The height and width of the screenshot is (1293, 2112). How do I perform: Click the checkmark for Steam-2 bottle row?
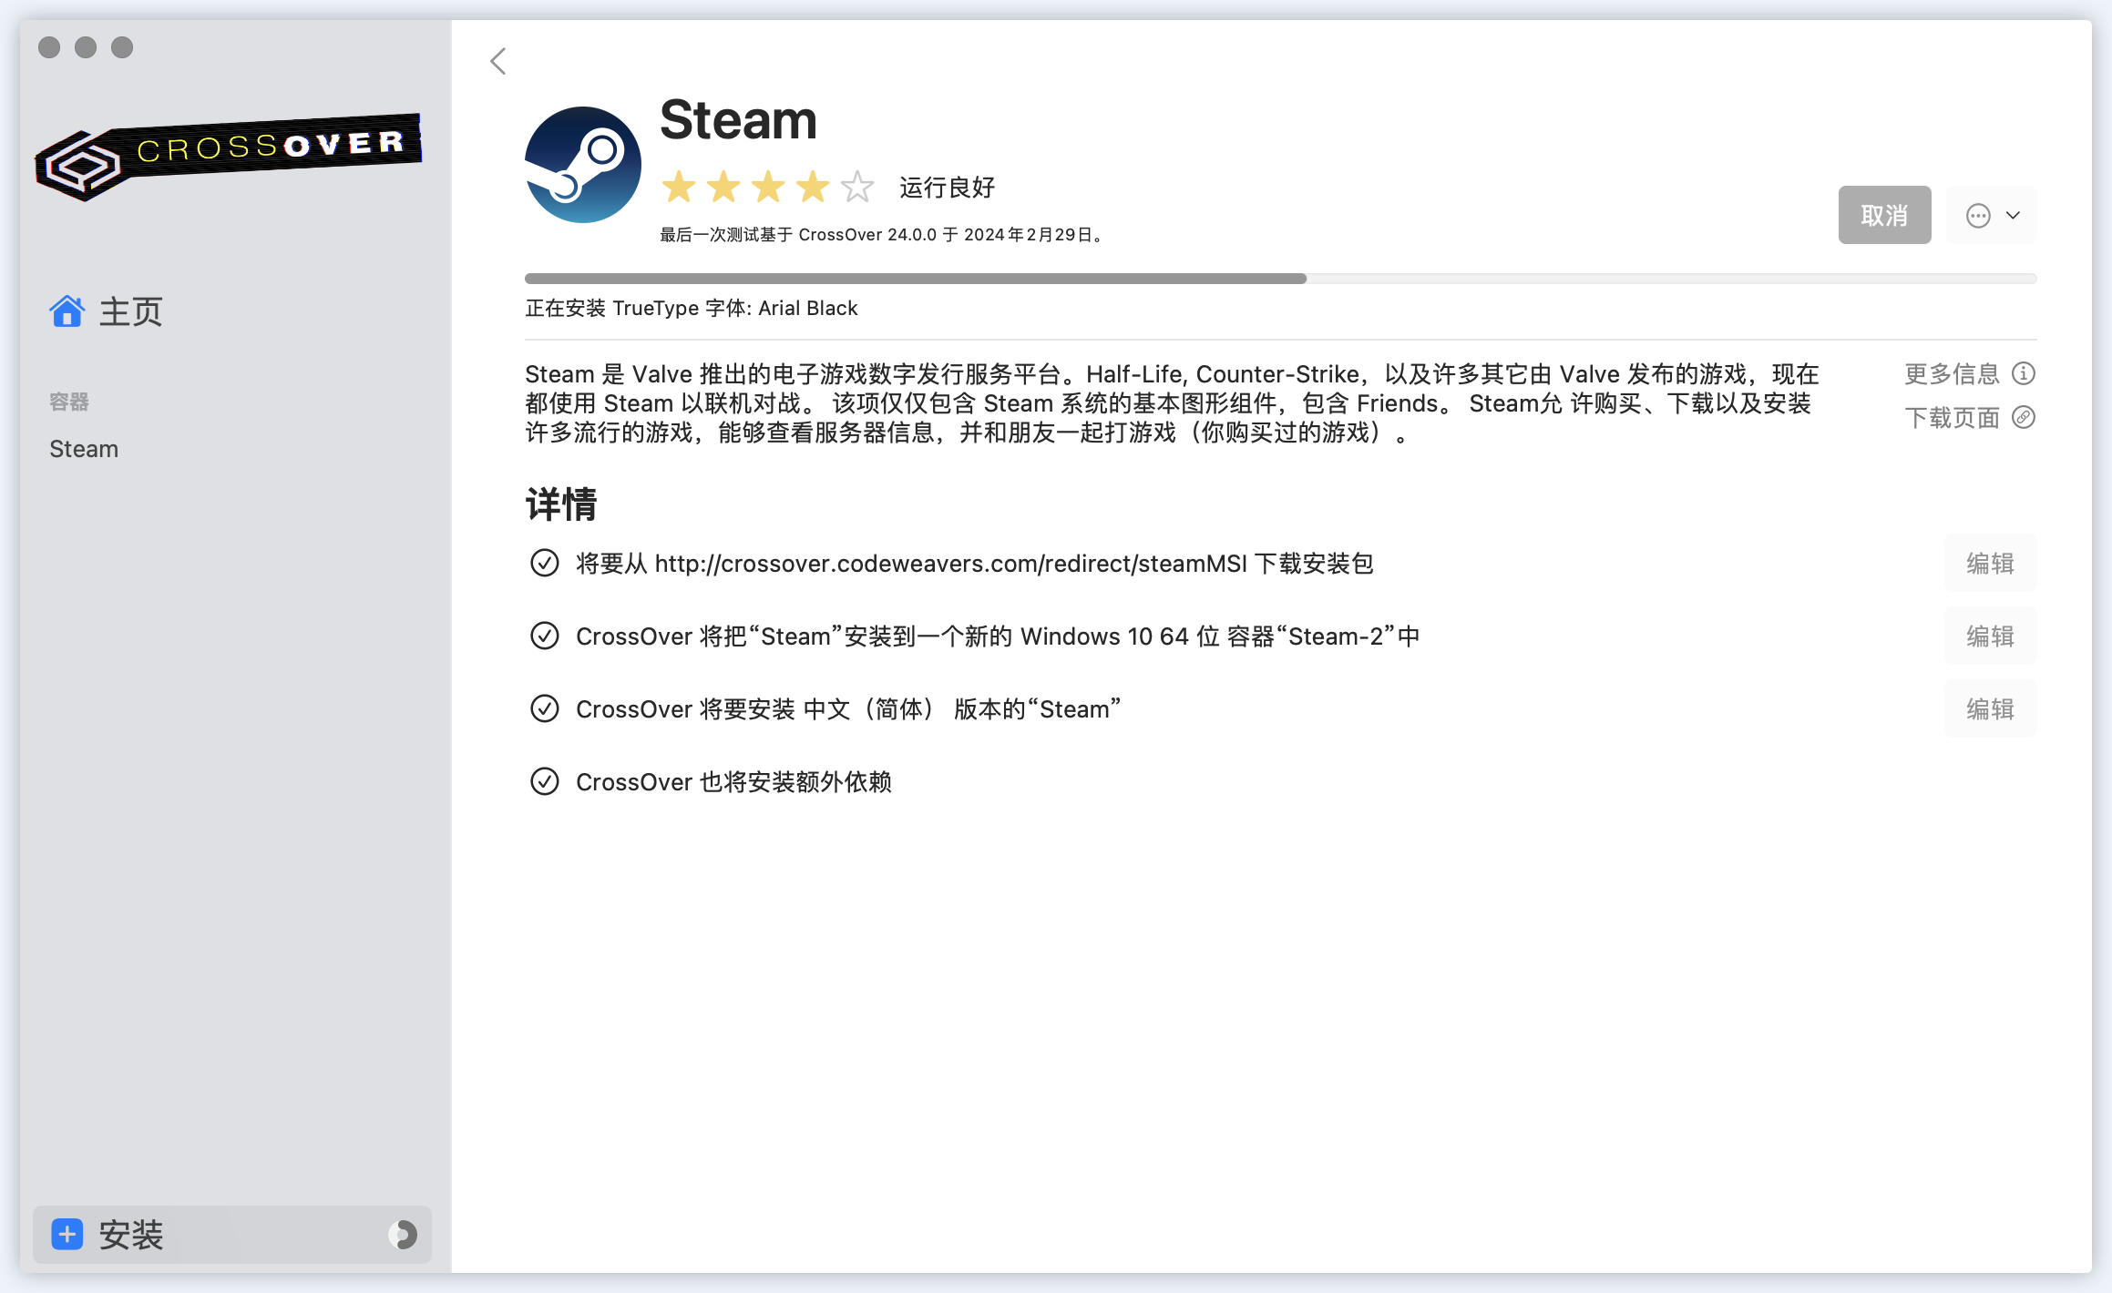(545, 636)
